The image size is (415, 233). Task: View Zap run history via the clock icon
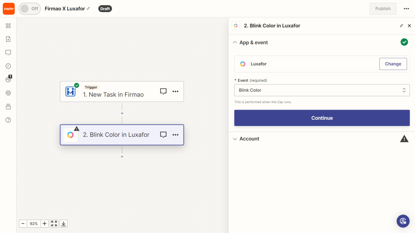click(x=8, y=66)
